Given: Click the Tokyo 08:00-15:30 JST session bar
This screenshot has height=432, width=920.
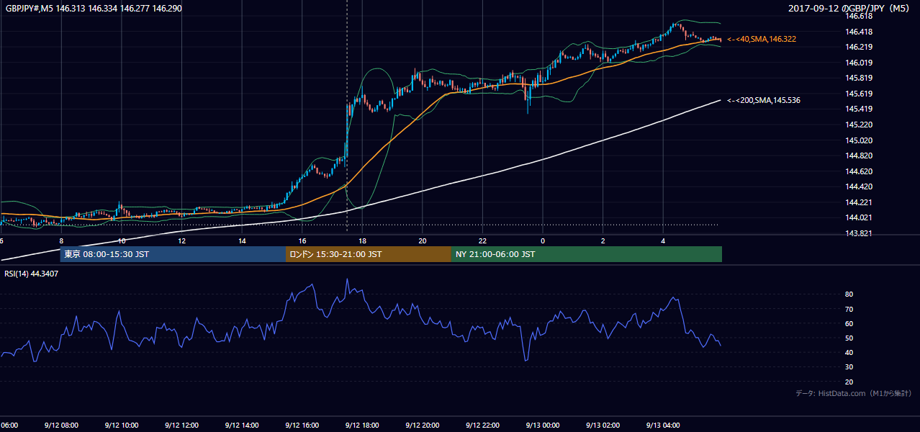Looking at the screenshot, I should tap(173, 254).
